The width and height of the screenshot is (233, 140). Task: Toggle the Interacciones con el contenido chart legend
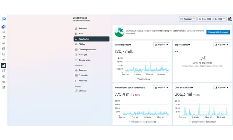point(142,122)
